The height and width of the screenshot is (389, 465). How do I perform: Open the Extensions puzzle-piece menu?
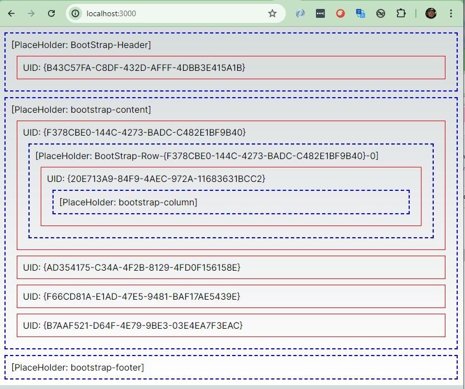click(401, 13)
